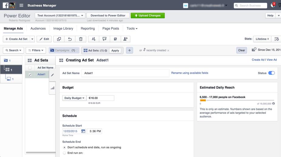This screenshot has height=157, width=281.
Task: Click the Edit pencil button
Action: point(44,39)
